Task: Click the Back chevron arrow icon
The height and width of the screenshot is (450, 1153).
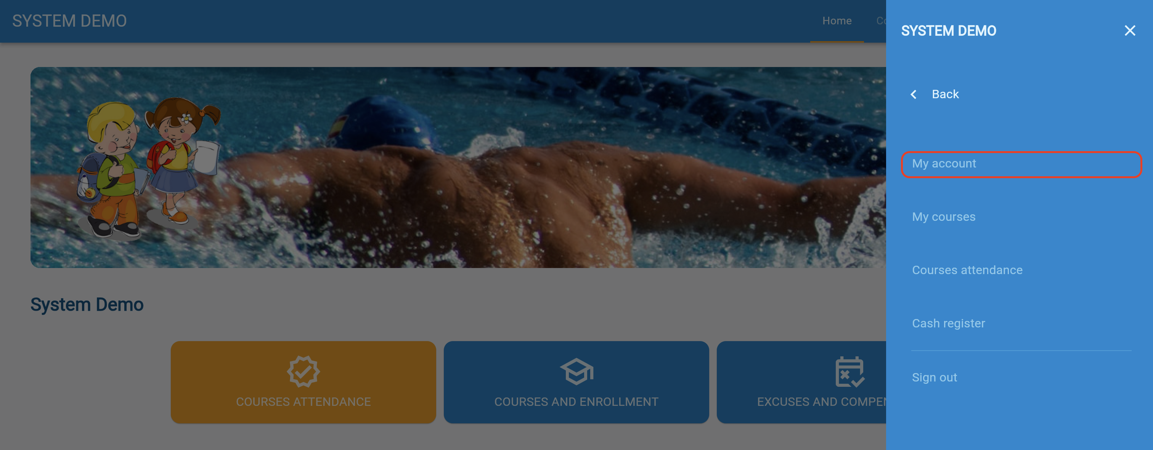Action: click(914, 94)
